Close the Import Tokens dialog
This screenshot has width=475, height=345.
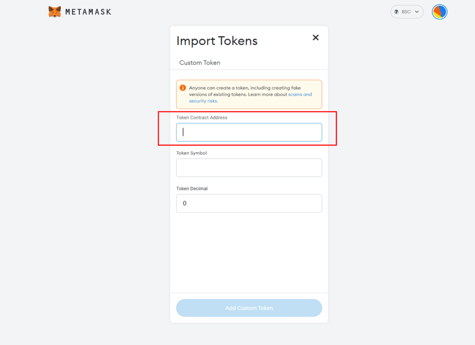point(315,38)
